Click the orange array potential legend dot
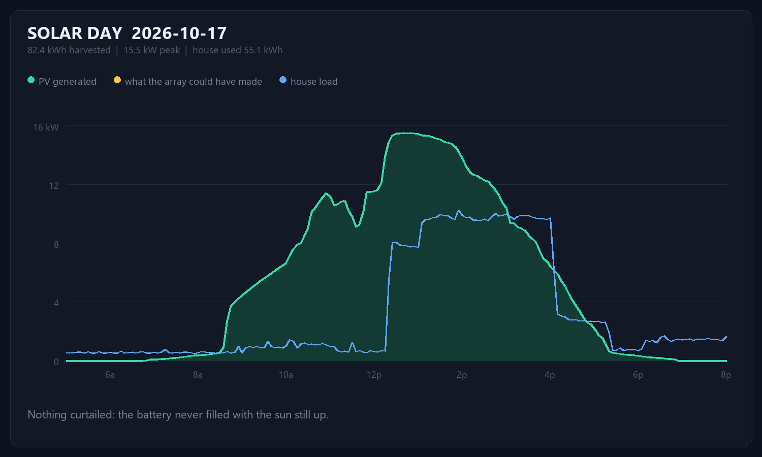 (x=117, y=80)
